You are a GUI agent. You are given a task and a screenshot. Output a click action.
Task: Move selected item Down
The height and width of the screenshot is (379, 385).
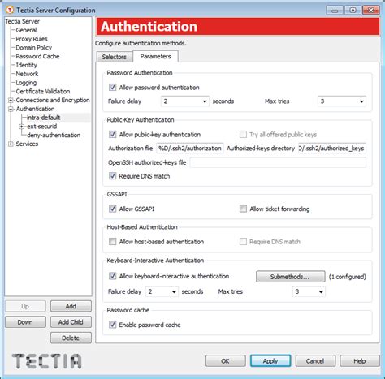(x=25, y=322)
